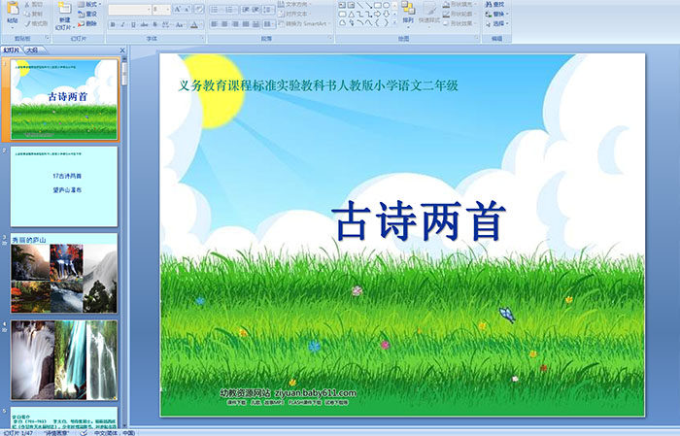This screenshot has height=436, width=680.
Task: Decrease font size with shrink icon
Action: (187, 9)
